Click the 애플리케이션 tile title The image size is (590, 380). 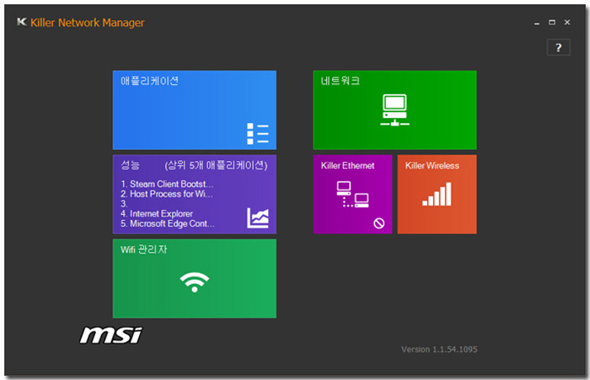(x=150, y=81)
